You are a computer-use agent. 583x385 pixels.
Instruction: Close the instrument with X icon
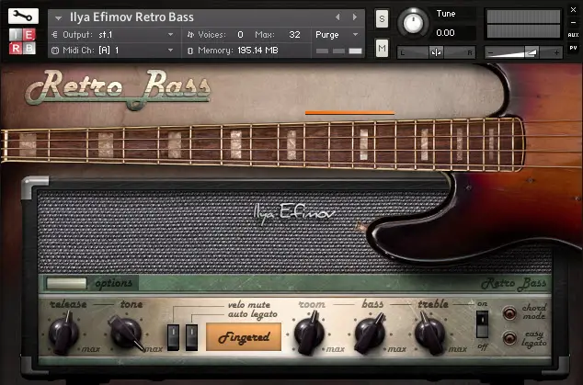(x=573, y=10)
